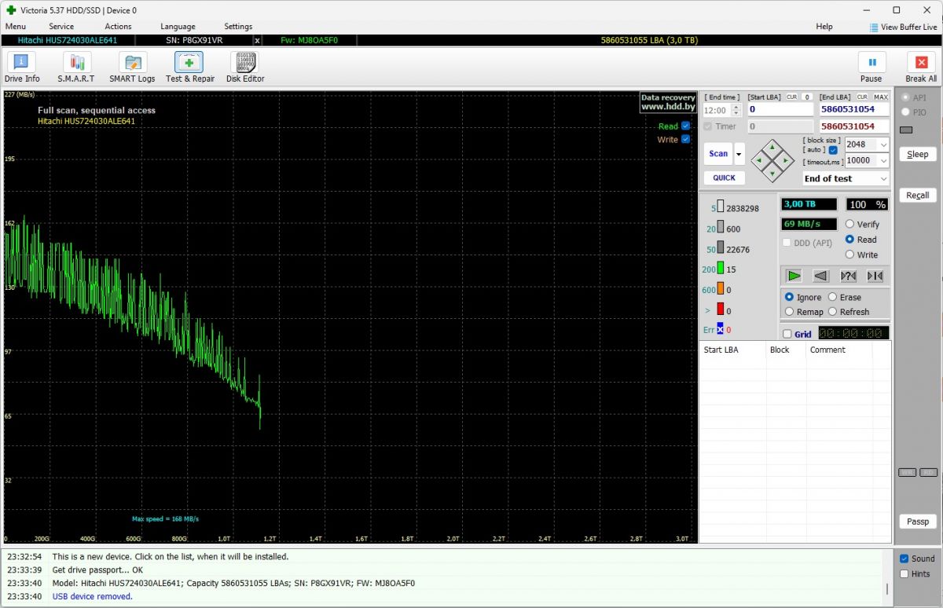Open the S.M.A.R.T diagnostics view

(76, 68)
